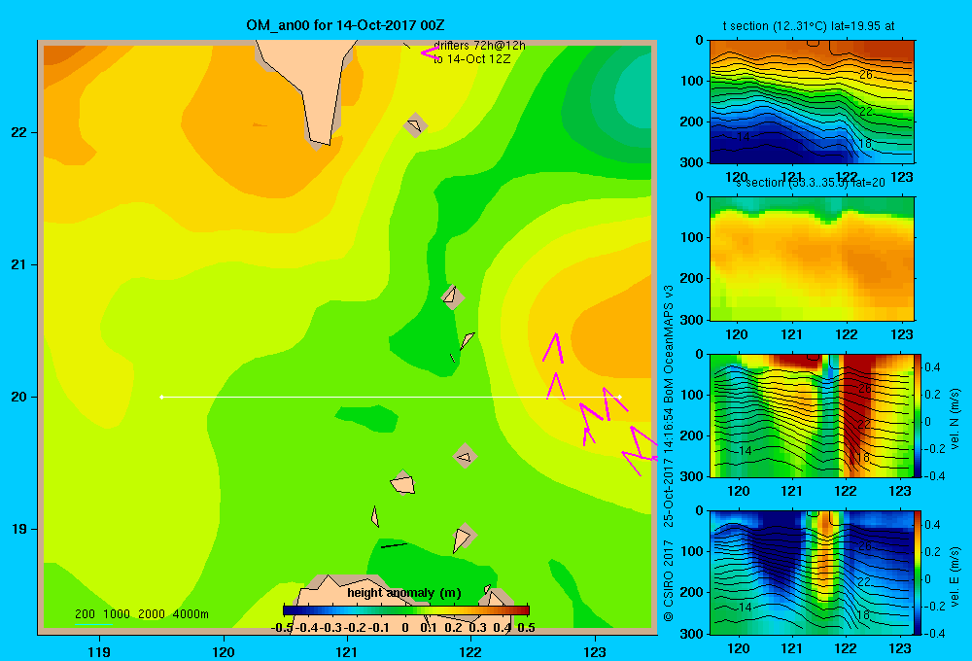Click the 'height anomaly (m)' label
Screen dimensions: 972x661
click(404, 593)
